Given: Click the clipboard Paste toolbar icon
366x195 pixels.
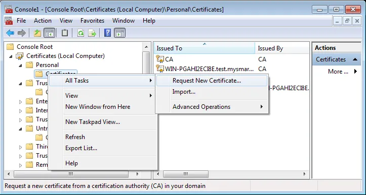Looking at the screenshot, I should point(65,33).
